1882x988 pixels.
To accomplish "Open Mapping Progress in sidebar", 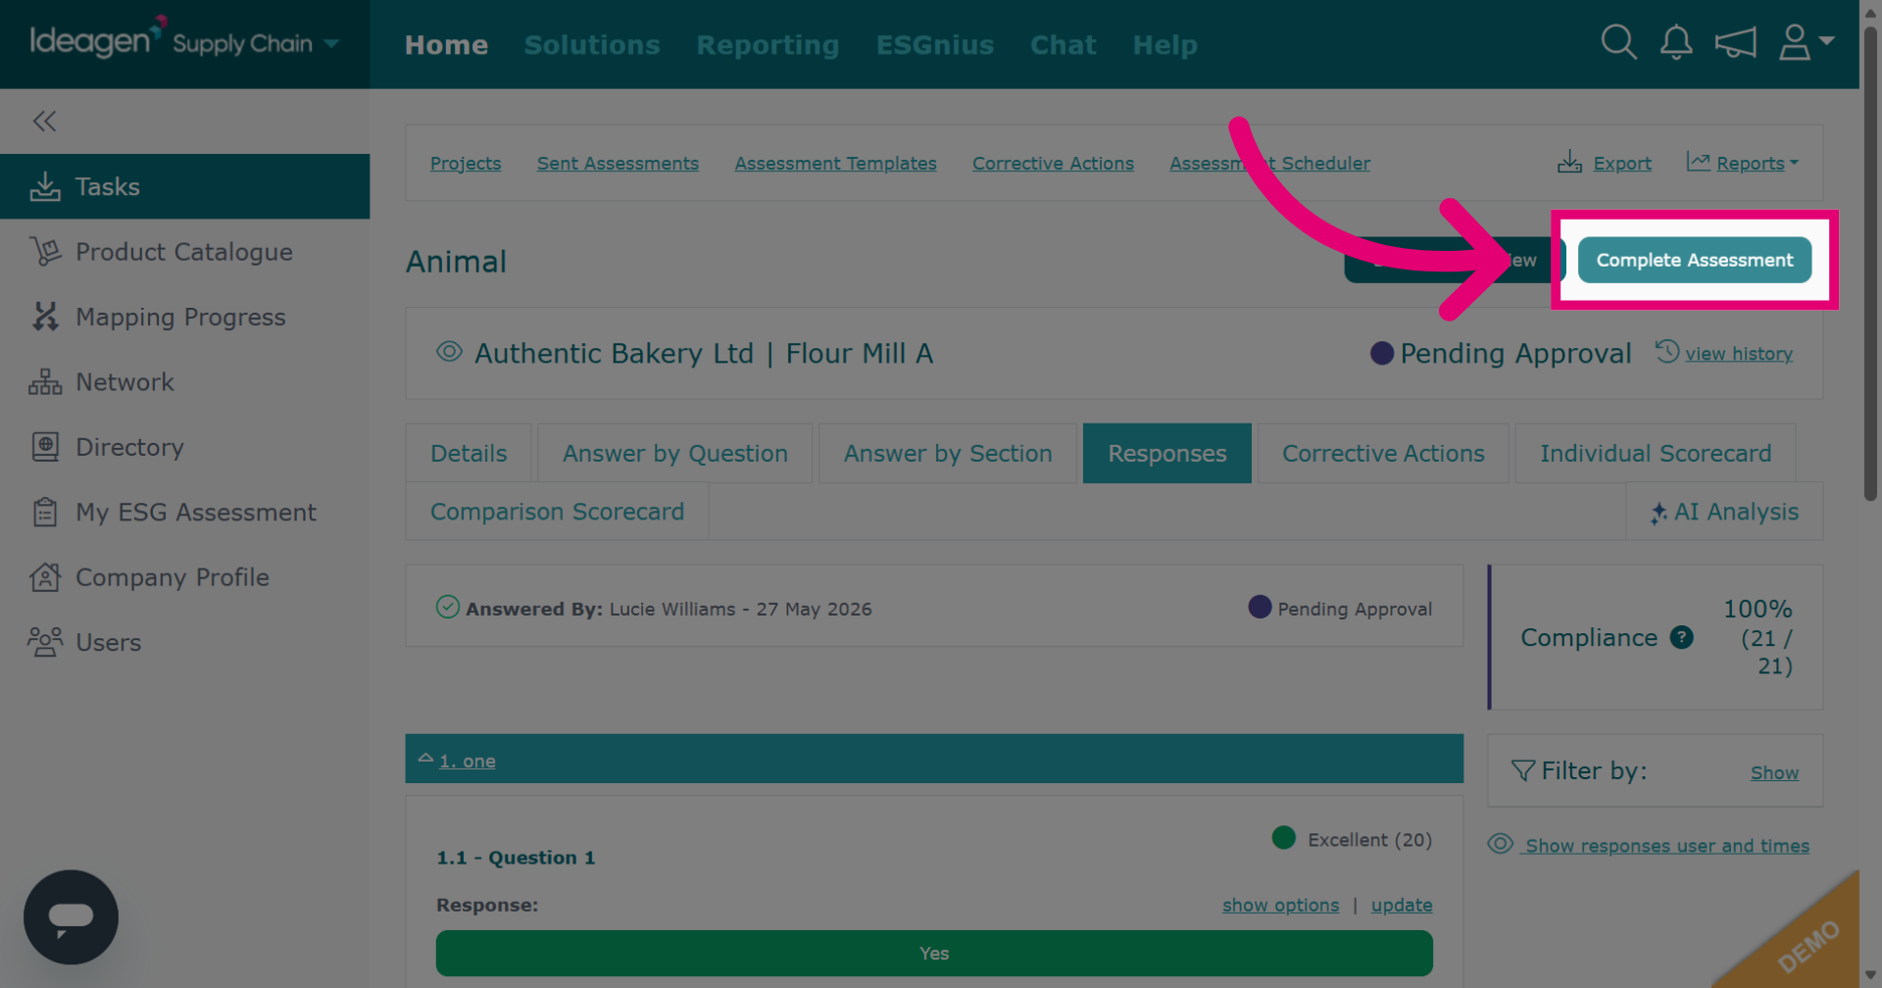I will (x=184, y=317).
